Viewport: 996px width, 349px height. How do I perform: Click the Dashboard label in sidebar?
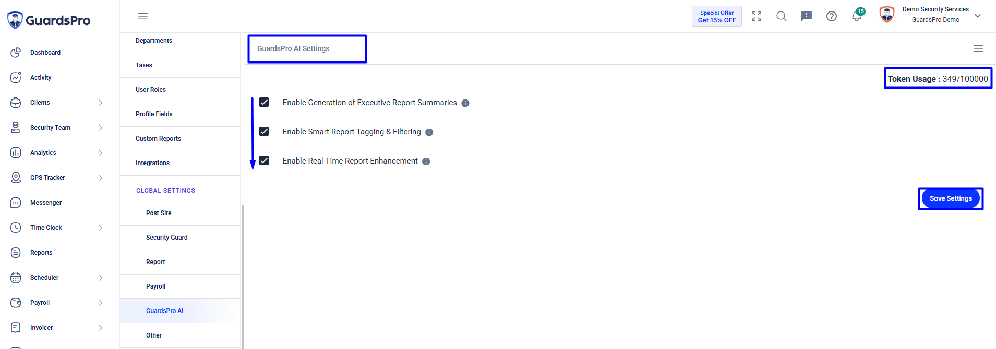[45, 53]
